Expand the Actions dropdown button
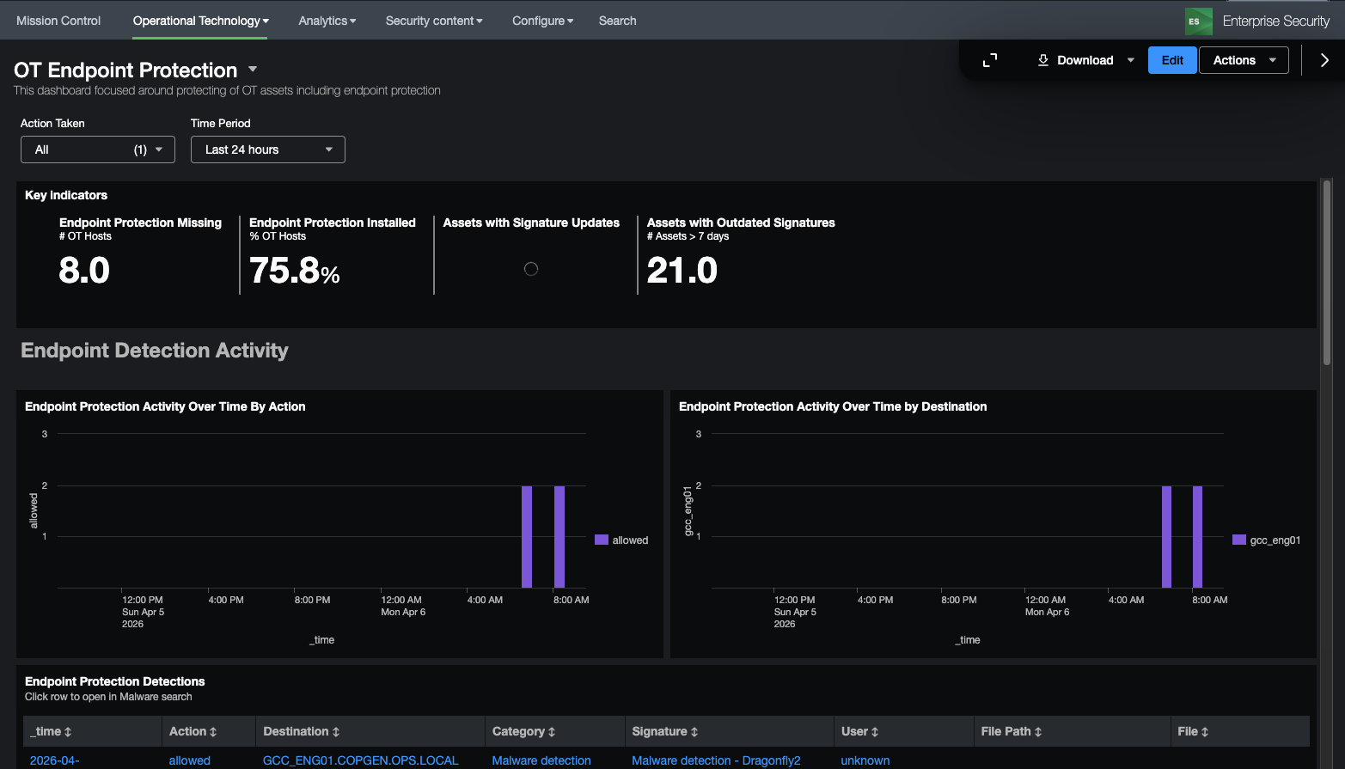The width and height of the screenshot is (1345, 769). [x=1243, y=60]
